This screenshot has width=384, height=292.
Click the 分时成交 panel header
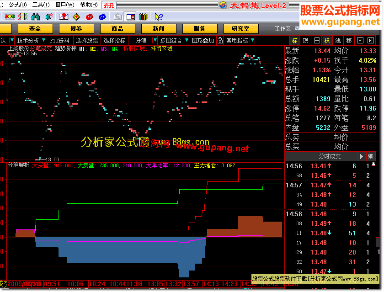pyautogui.click(x=330, y=156)
